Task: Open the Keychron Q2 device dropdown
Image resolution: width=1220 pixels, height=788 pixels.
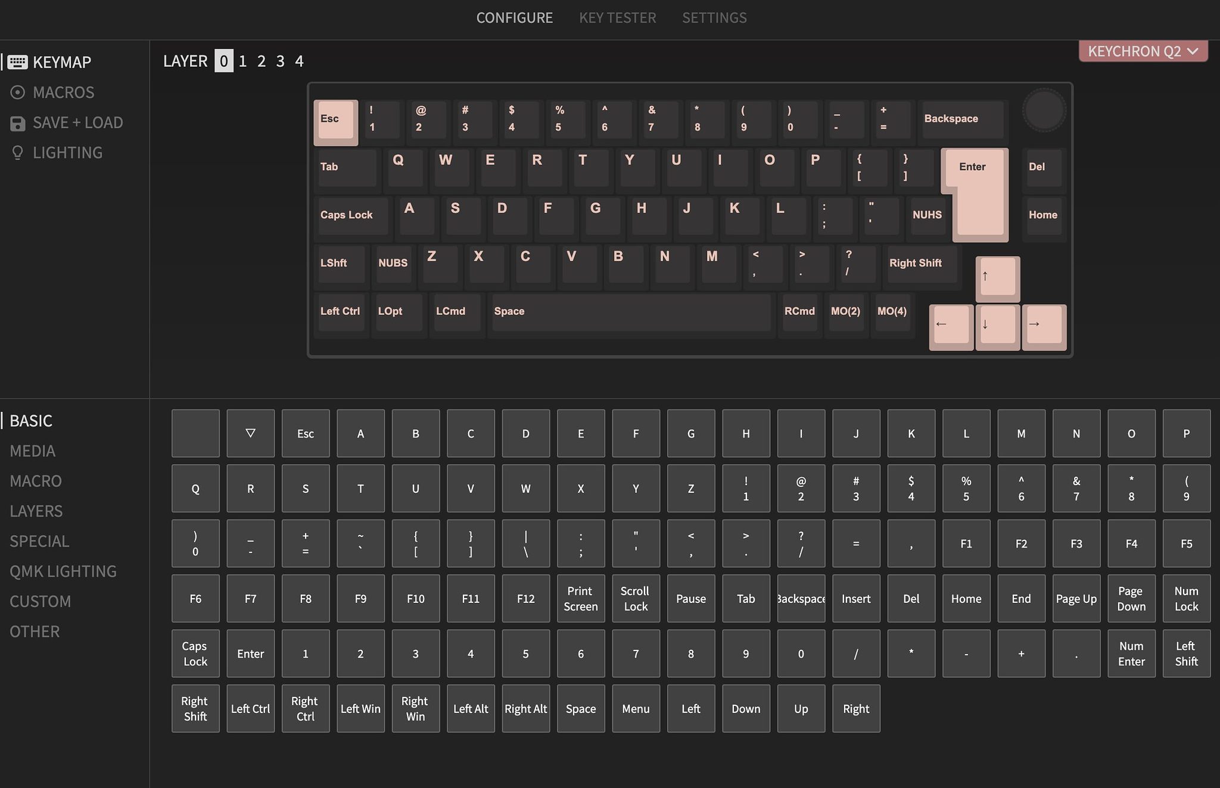Action: tap(1142, 51)
